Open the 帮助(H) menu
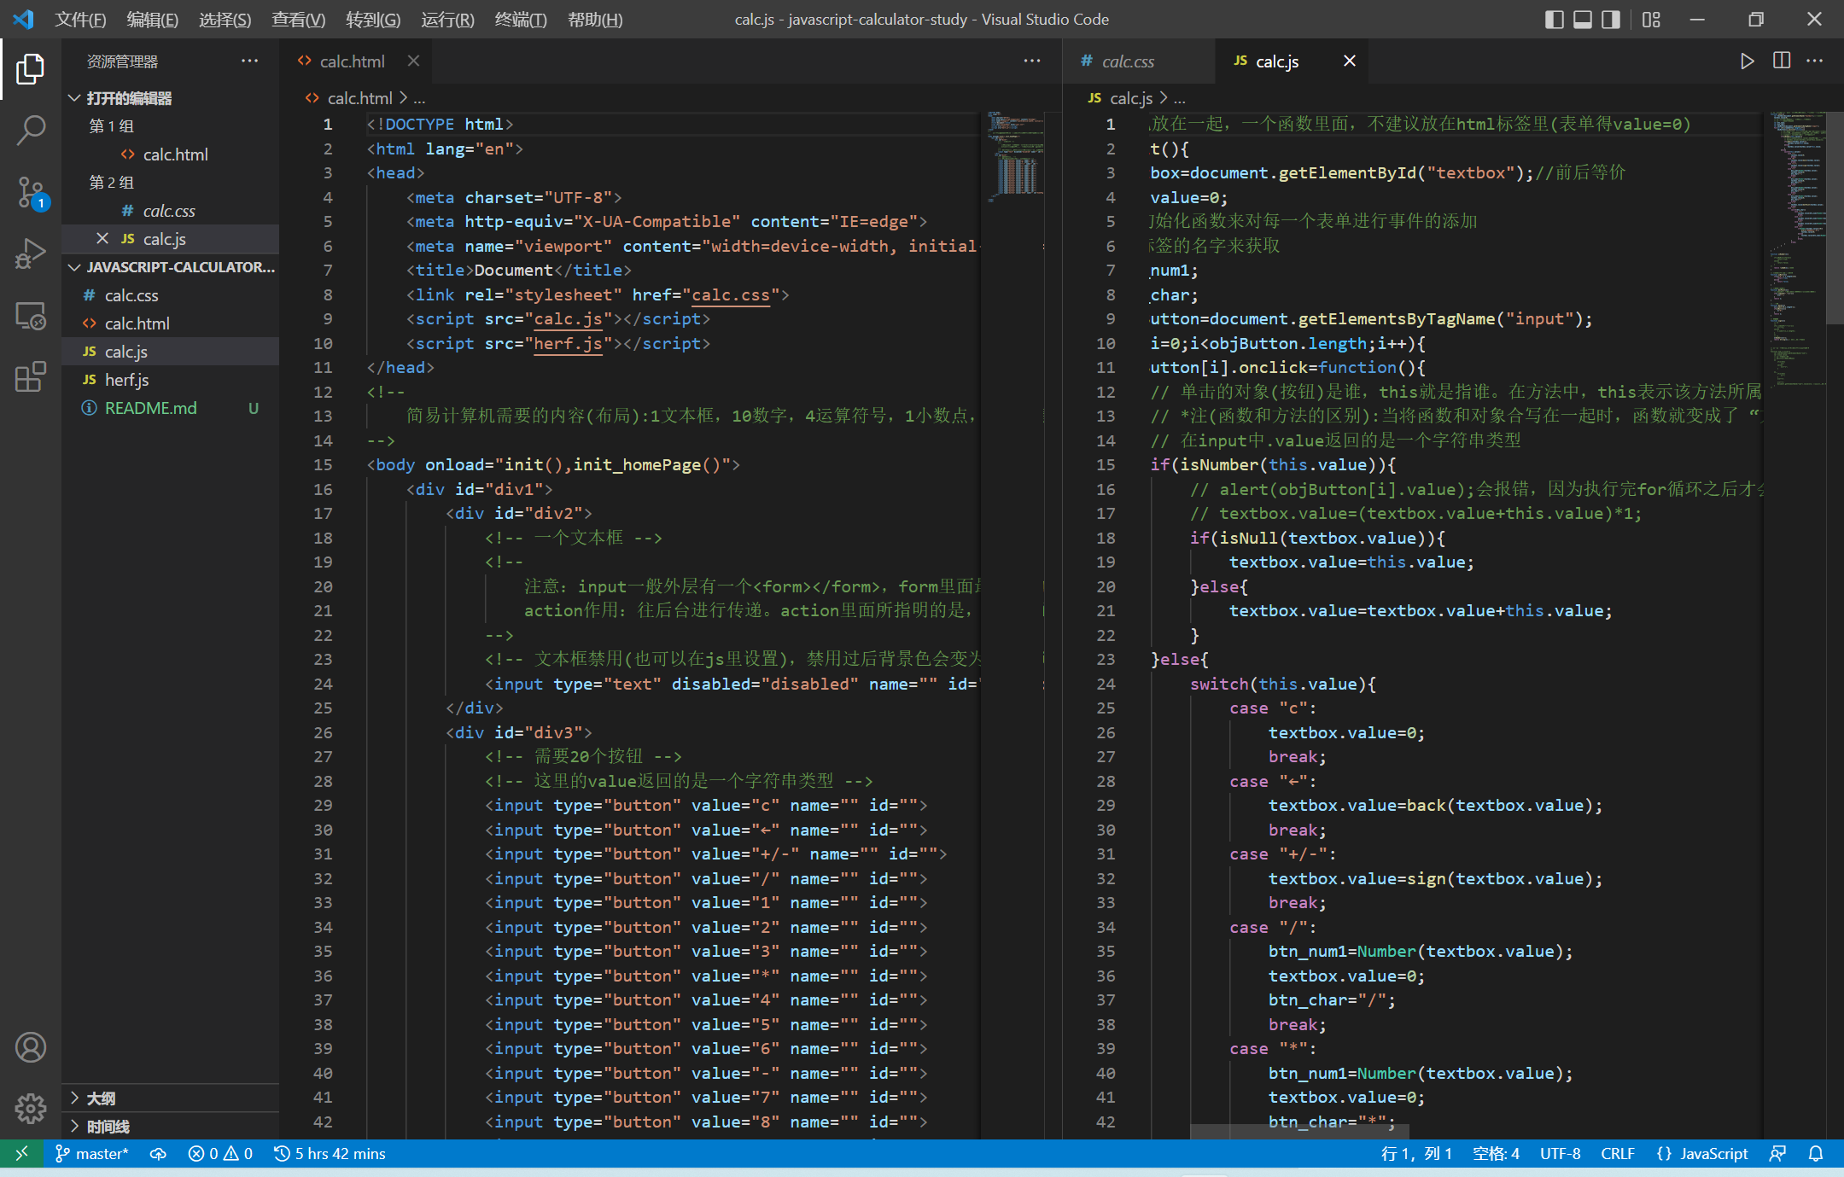Screen dimensions: 1844x1177 595,20
